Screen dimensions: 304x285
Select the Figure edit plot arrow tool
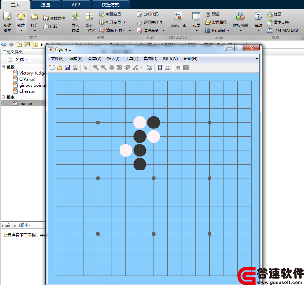pos(86,67)
